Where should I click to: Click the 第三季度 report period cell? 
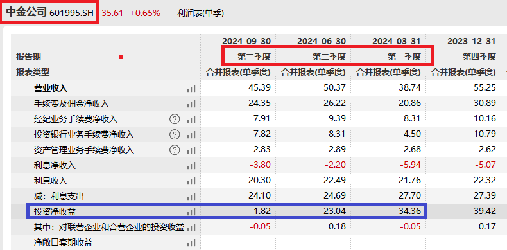(x=254, y=57)
